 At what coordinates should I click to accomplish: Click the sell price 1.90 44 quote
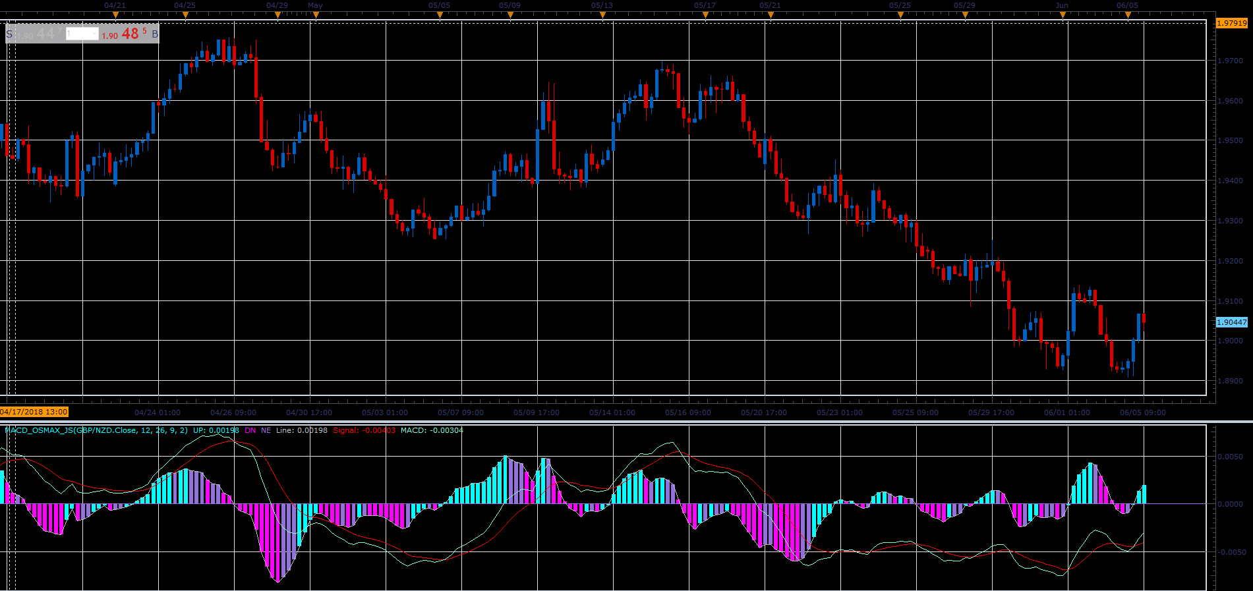(38, 34)
